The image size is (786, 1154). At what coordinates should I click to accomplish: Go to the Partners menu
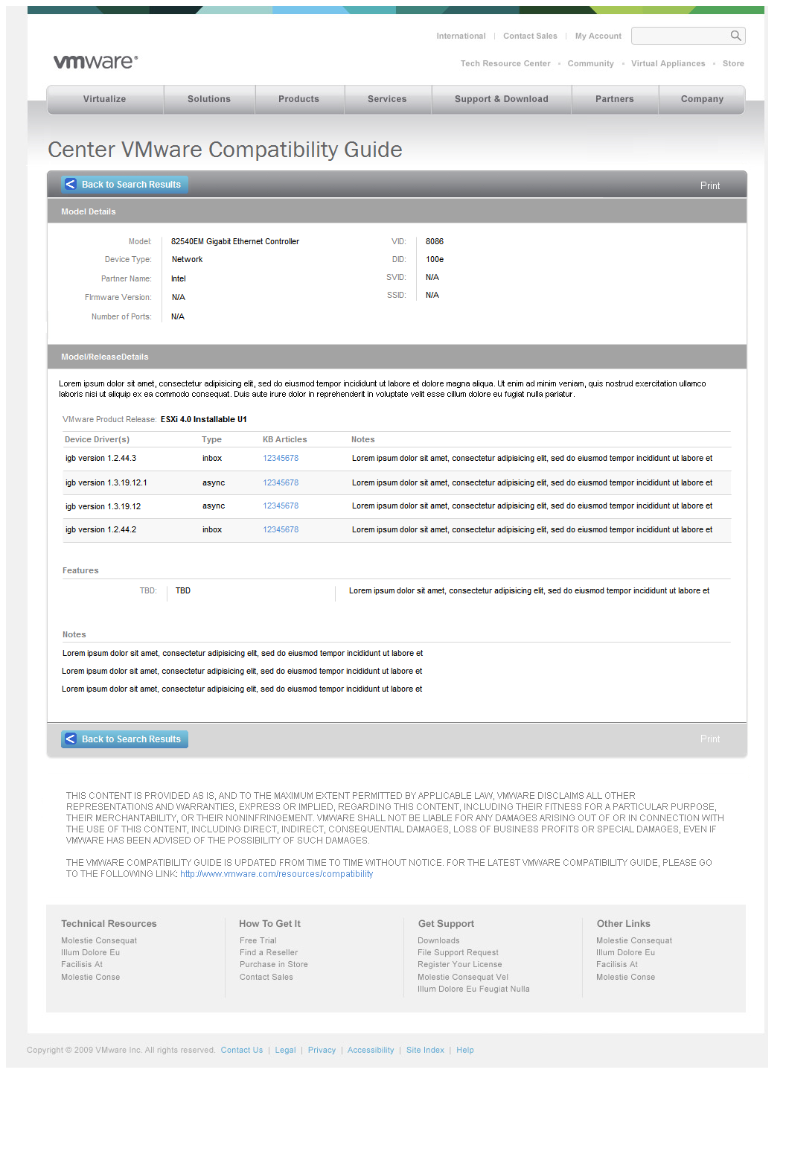(614, 99)
